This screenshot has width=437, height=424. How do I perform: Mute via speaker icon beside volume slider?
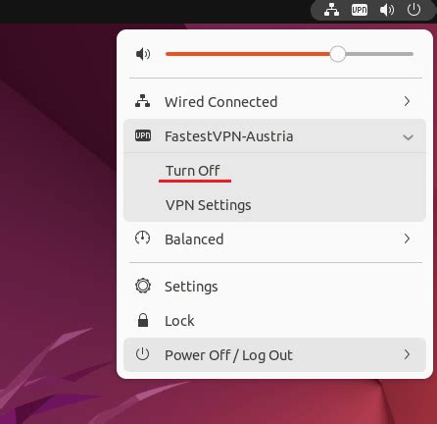click(x=143, y=54)
